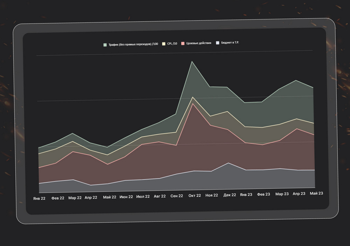Image resolution: width=350 pixels, height=246 pixels.
Task: Click the green Трафик legend swatch
Action: tap(105, 45)
